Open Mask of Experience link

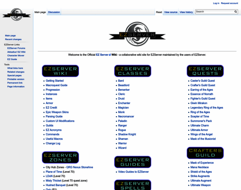[x=202, y=163]
